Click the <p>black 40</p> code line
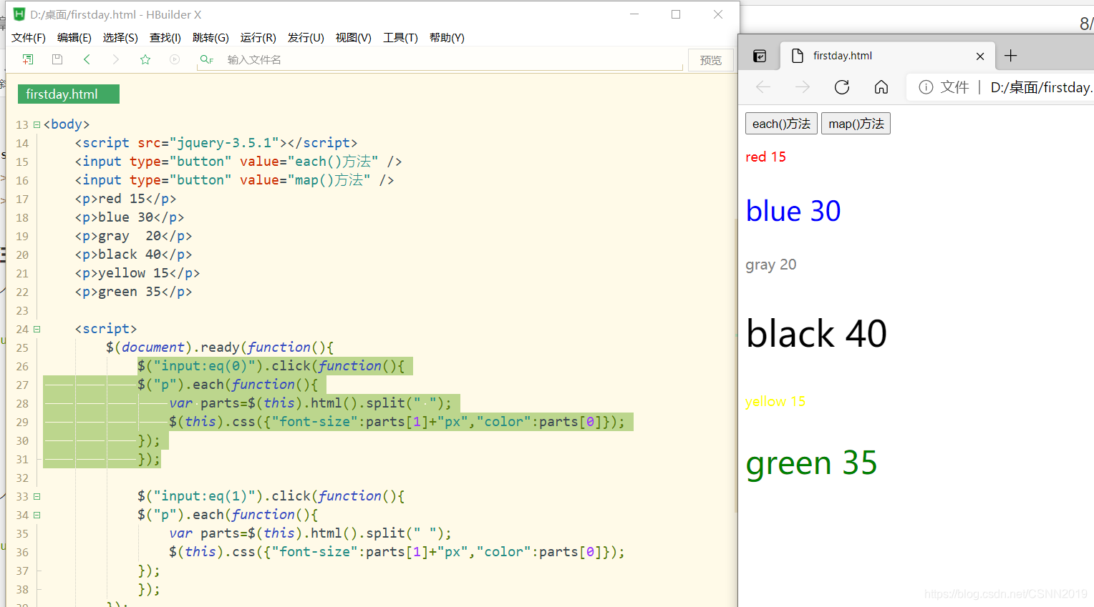The image size is (1094, 607). [133, 255]
